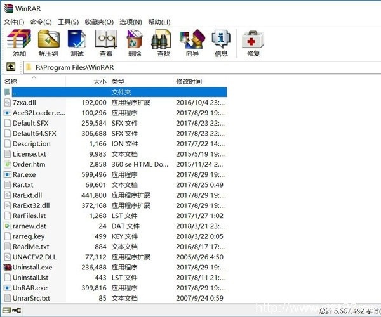Click date 2007/9/24 0:59 in list
The width and height of the screenshot is (381, 317).
(x=199, y=298)
